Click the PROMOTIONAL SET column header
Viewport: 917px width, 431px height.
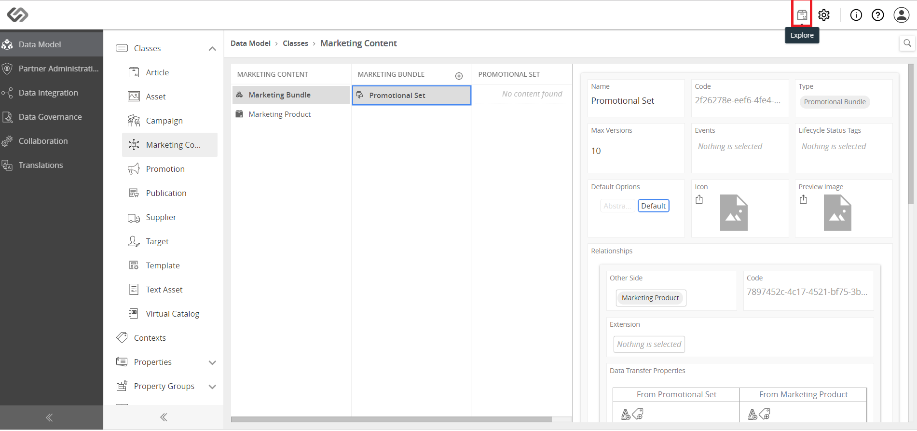click(x=509, y=74)
